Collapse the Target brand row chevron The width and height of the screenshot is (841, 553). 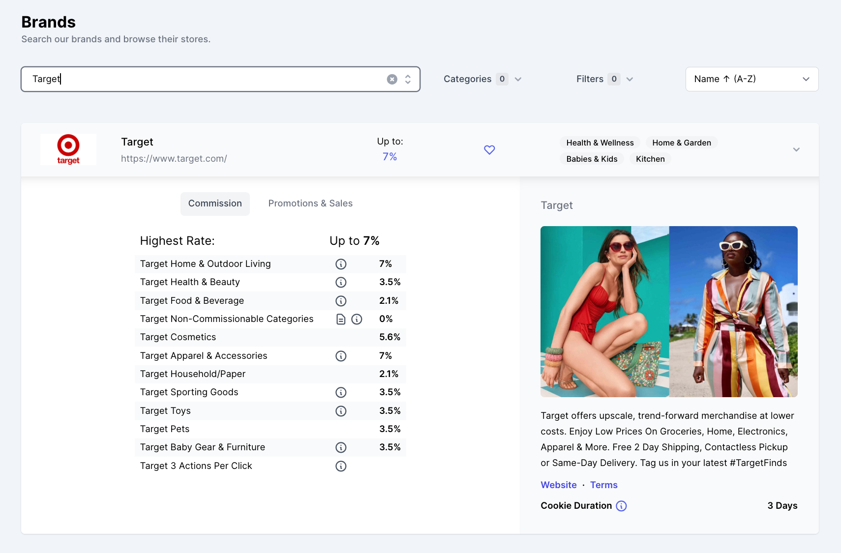pyautogui.click(x=796, y=149)
